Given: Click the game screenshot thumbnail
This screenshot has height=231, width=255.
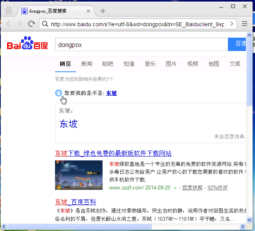Looking at the screenshot, I should 79,175.
